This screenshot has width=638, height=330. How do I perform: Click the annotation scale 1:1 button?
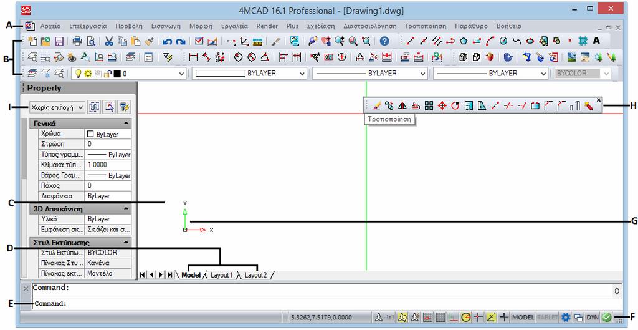pos(390,317)
